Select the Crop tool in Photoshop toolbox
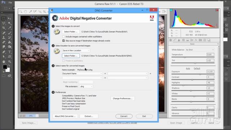Viewport: 231px width, 130px height. [x=4, y=28]
